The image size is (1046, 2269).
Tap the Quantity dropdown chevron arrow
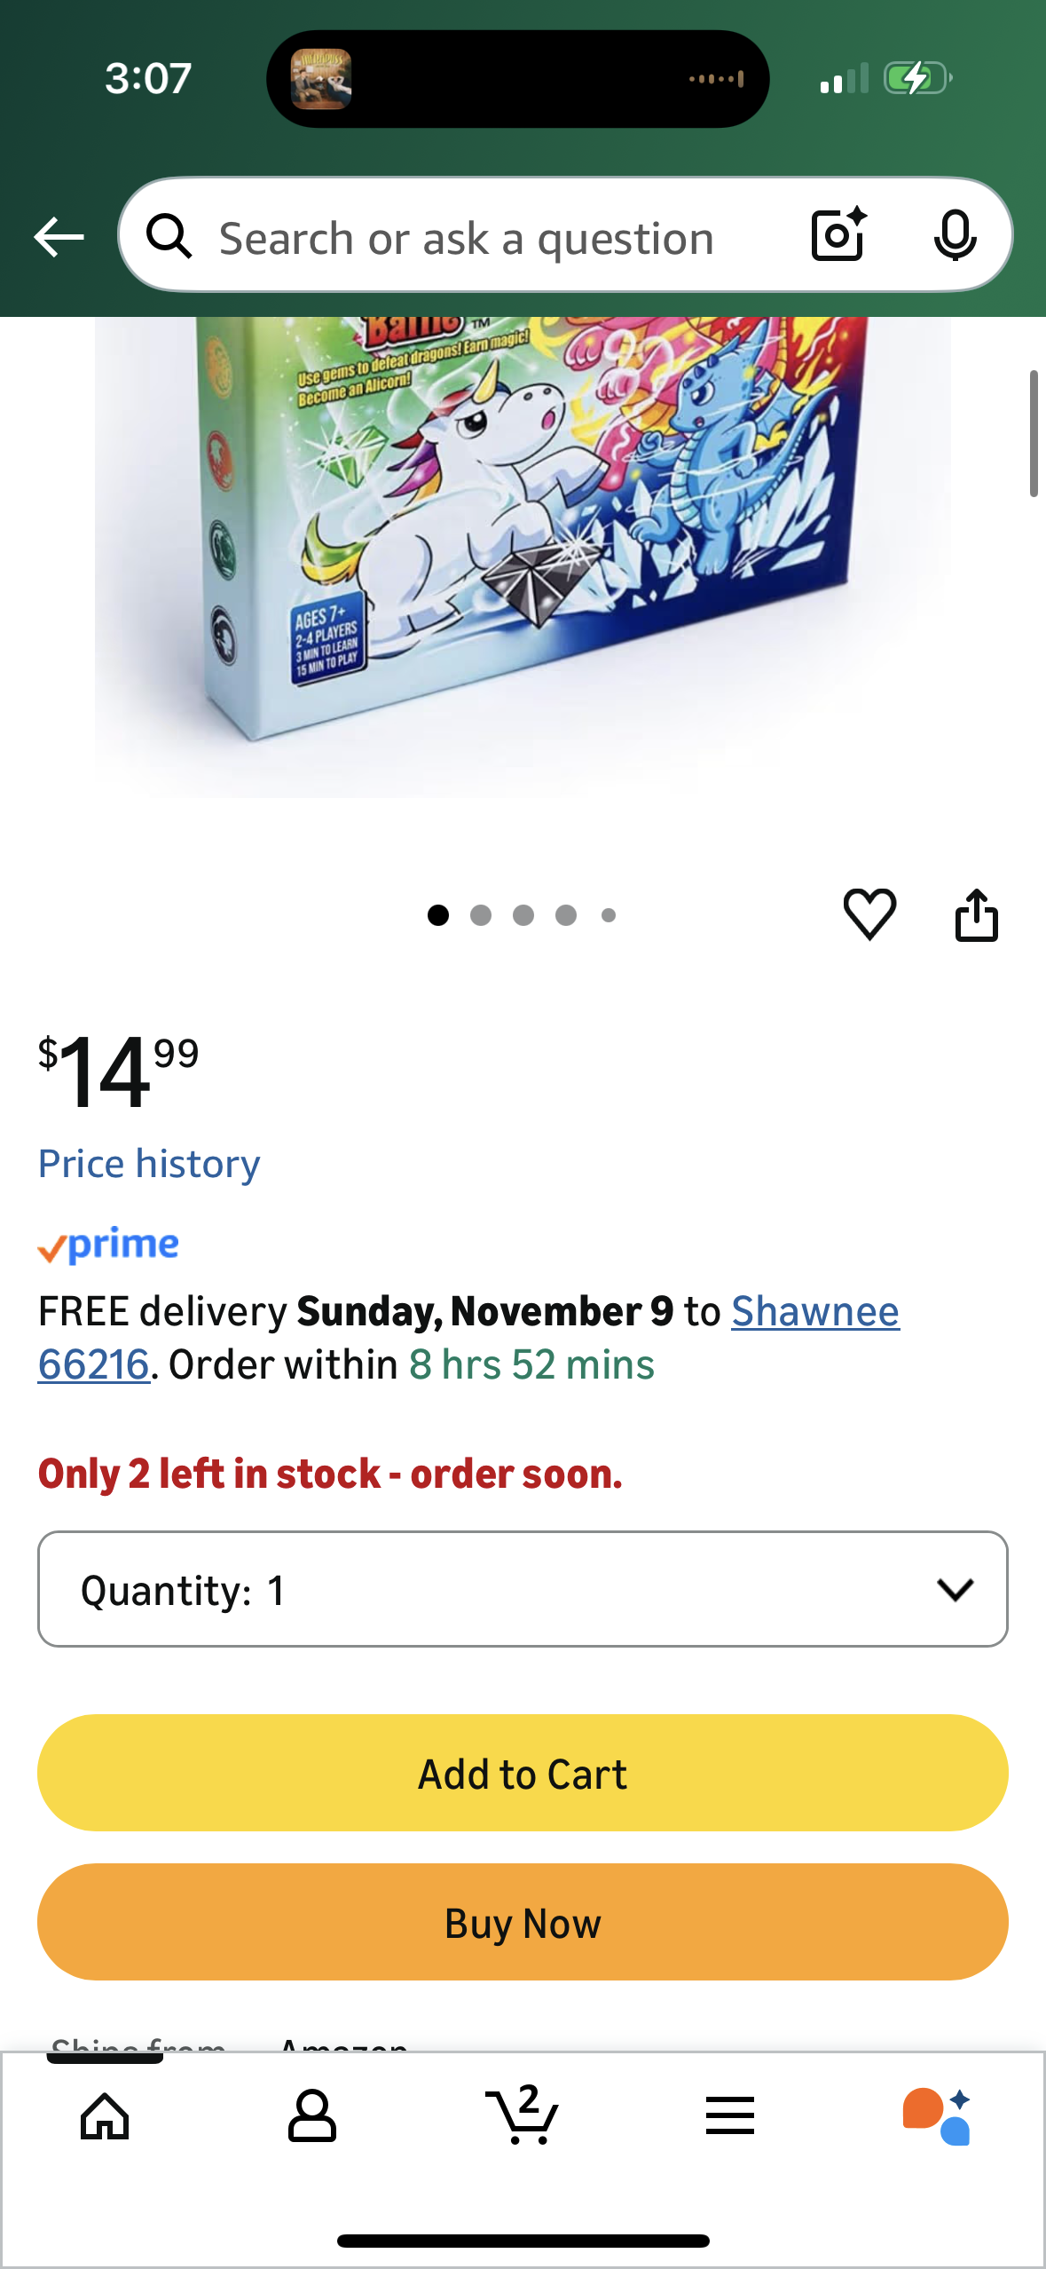[x=955, y=1589]
